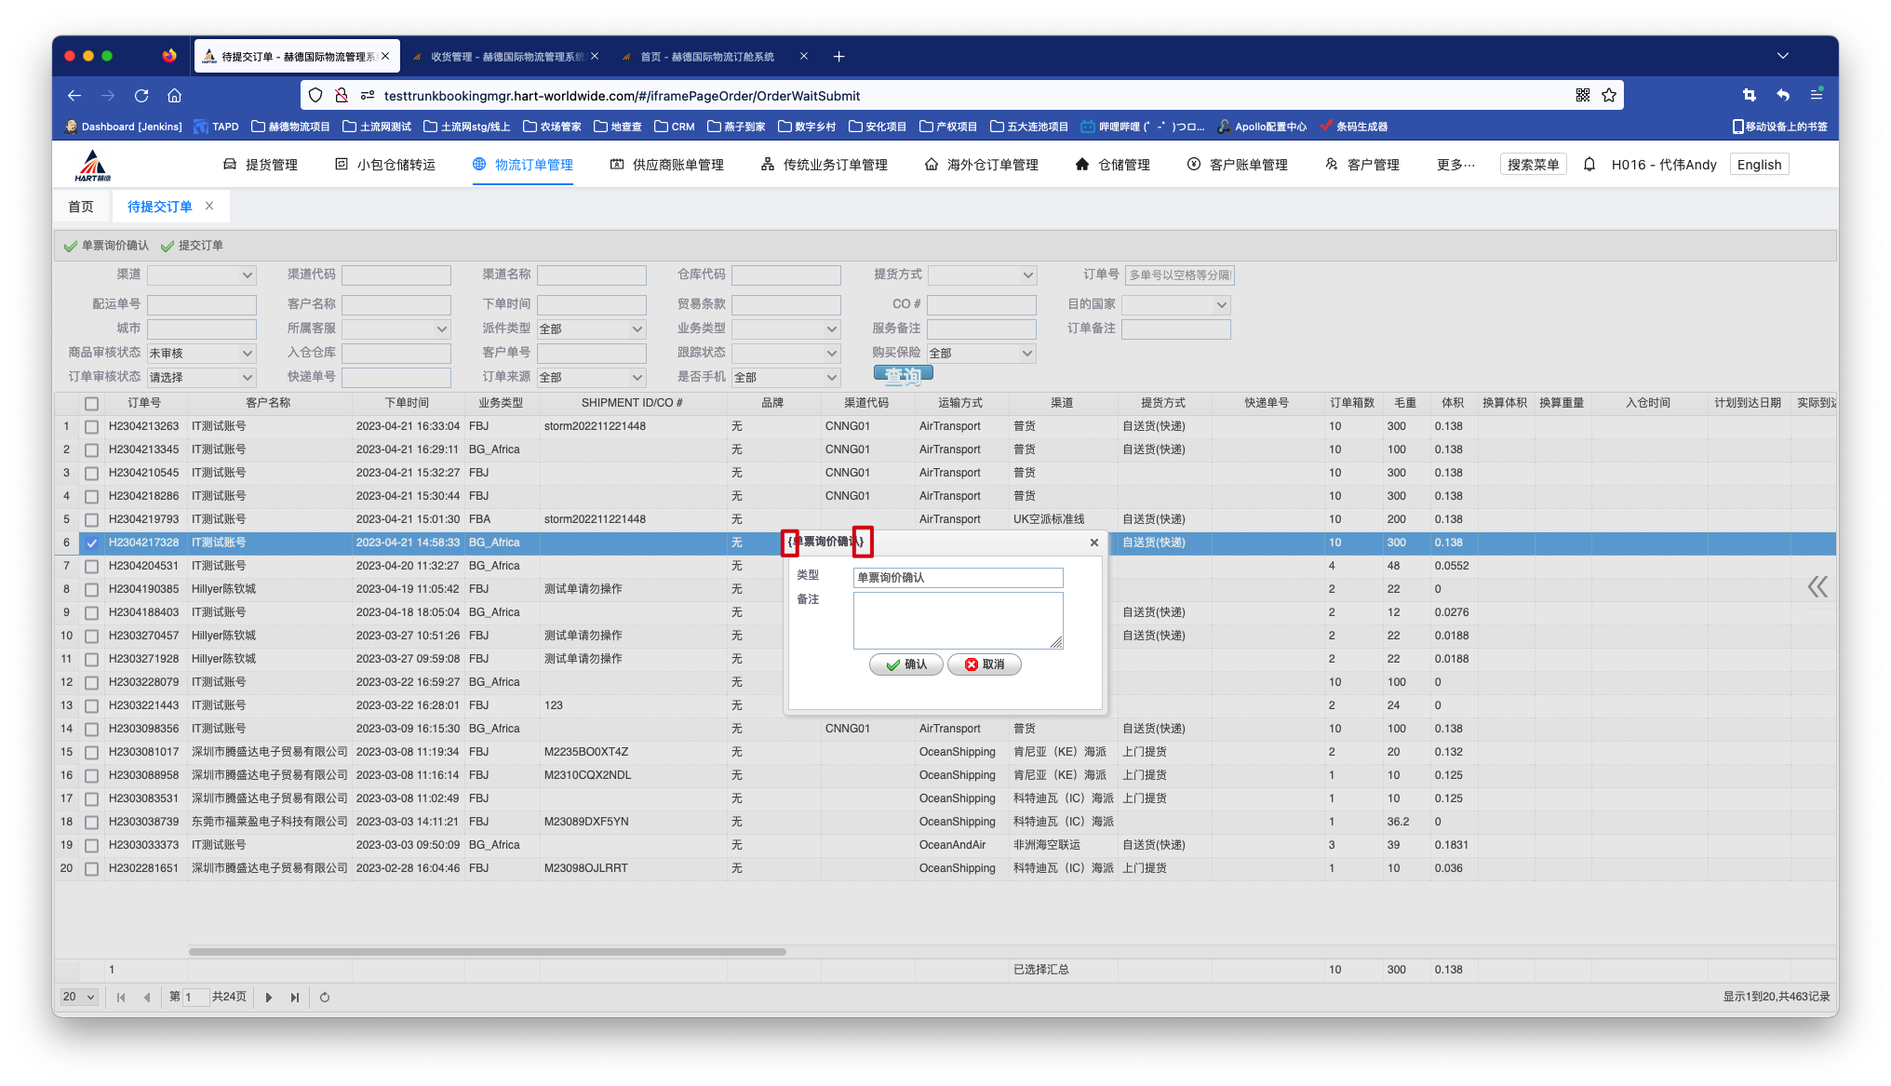Click the browser home icon
Screen dimensions: 1891x1086
coord(174,96)
